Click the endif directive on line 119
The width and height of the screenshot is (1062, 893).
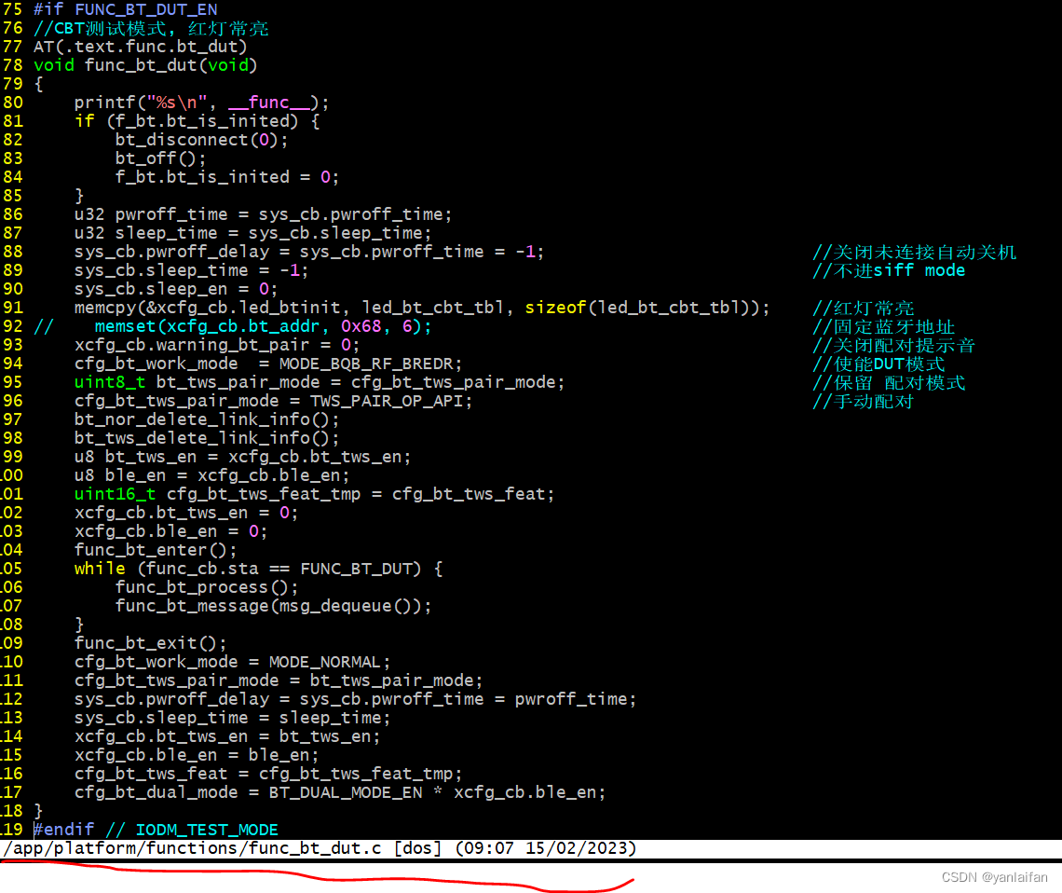(x=62, y=829)
